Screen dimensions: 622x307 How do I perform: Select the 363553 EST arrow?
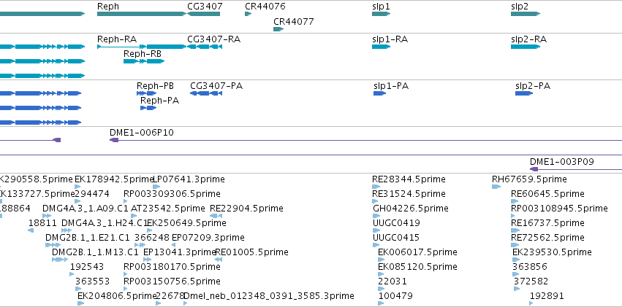[x=78, y=289]
